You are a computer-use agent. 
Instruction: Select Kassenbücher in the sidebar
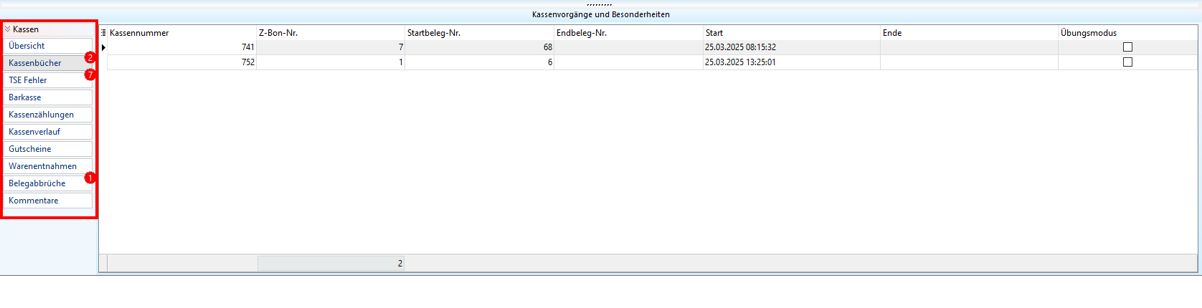(x=48, y=63)
